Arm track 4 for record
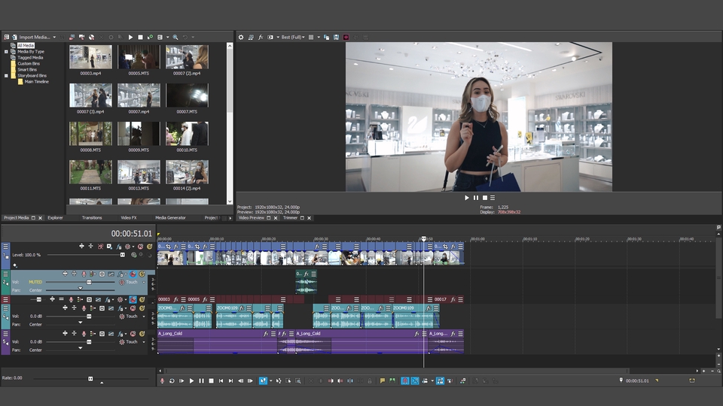The height and width of the screenshot is (406, 723). pos(84,308)
